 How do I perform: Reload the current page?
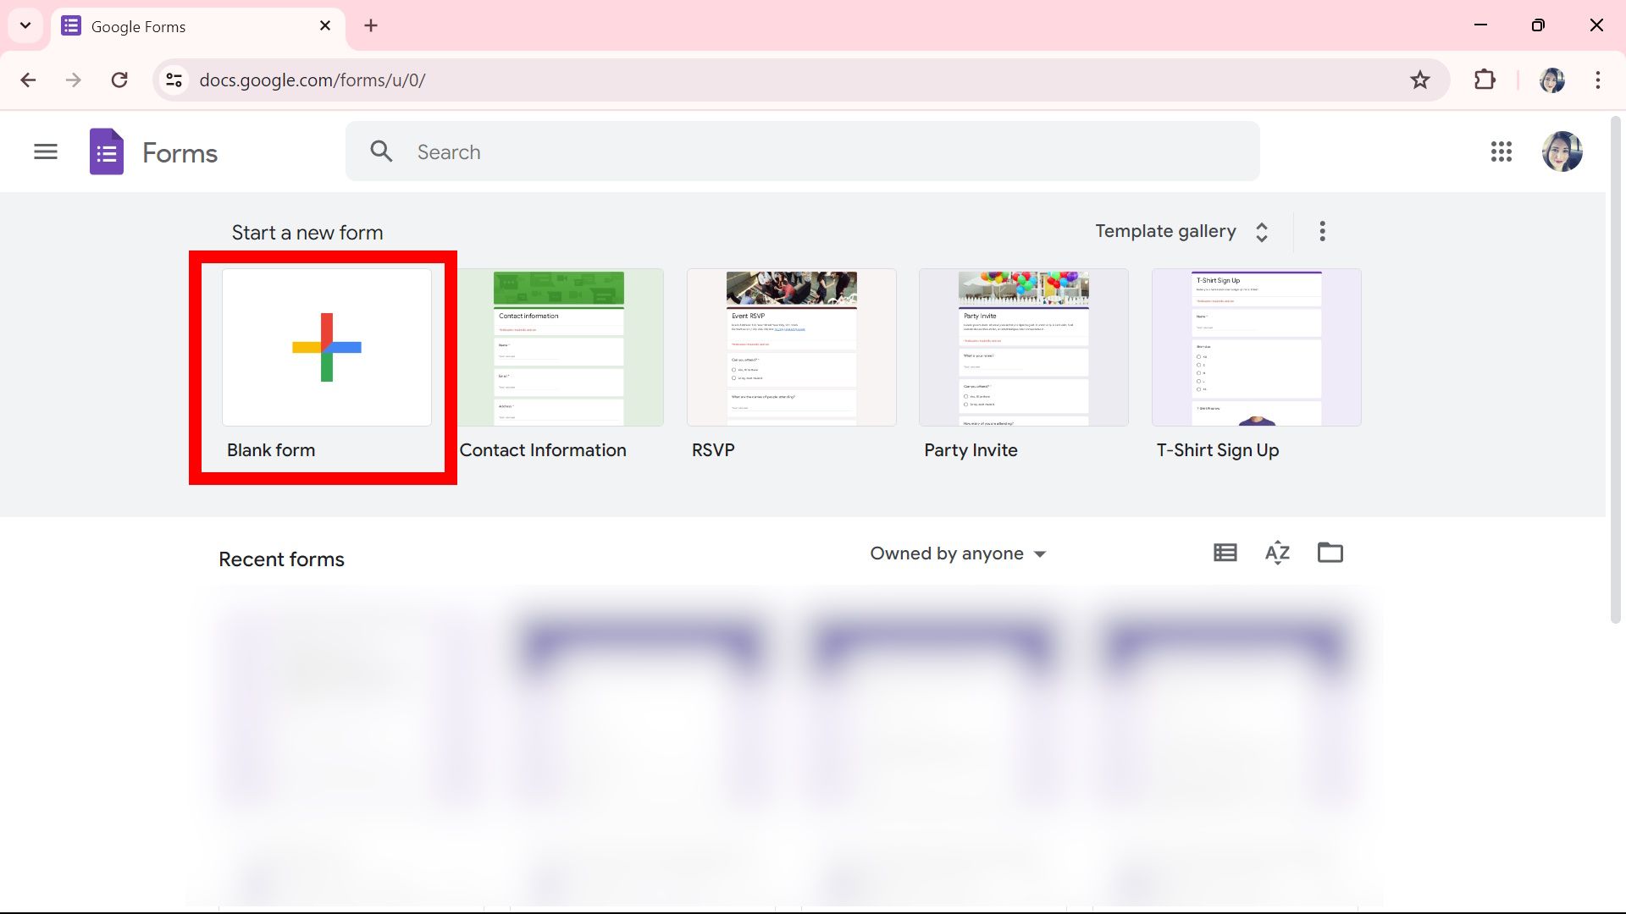[119, 80]
